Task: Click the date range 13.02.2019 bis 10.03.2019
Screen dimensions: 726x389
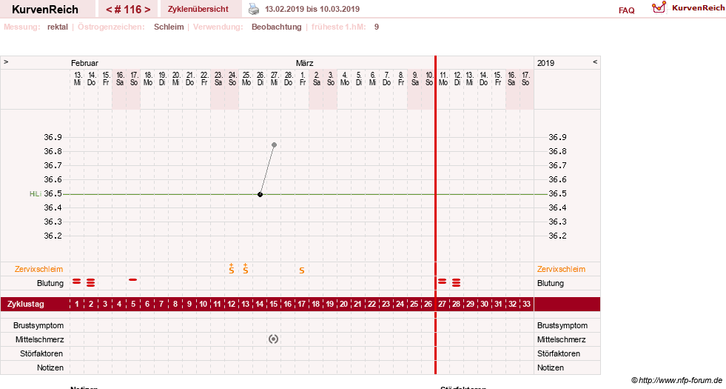Action: (312, 9)
